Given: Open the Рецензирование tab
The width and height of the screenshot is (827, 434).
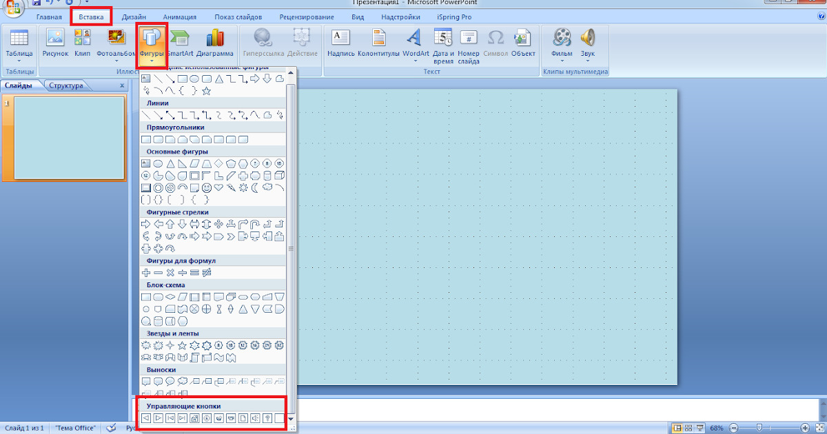Looking at the screenshot, I should click(x=307, y=17).
